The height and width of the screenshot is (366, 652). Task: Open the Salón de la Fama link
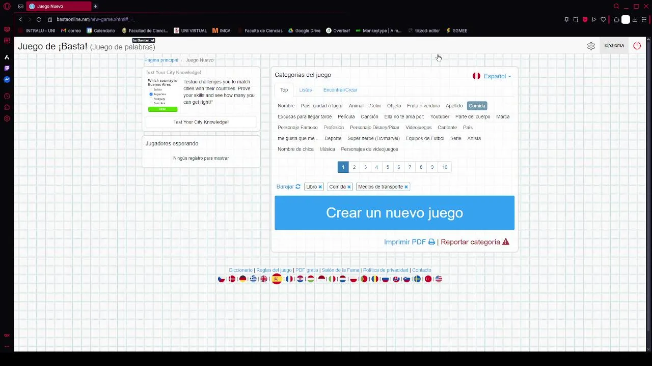(x=340, y=270)
